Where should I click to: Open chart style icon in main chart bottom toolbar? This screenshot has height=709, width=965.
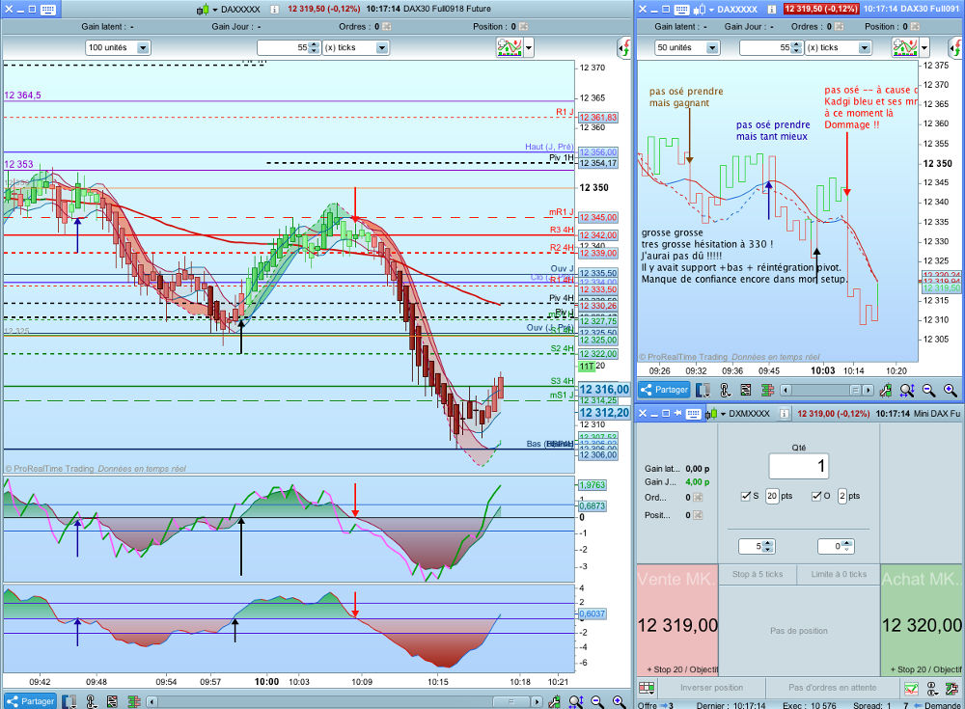69,701
